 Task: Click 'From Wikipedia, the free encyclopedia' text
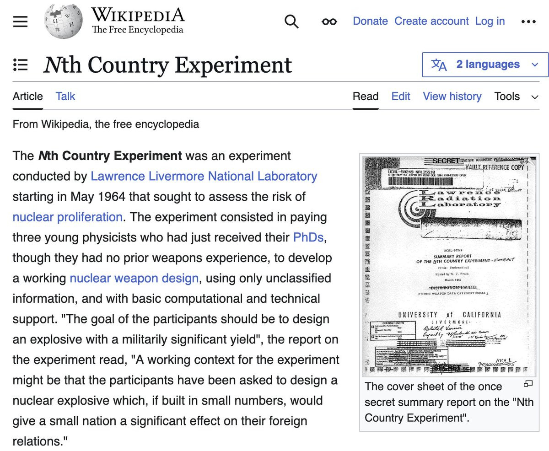click(106, 124)
